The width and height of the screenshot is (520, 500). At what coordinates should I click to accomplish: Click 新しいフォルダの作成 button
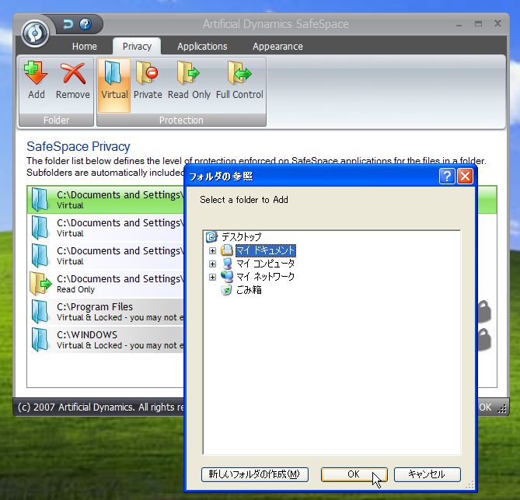pos(255,474)
